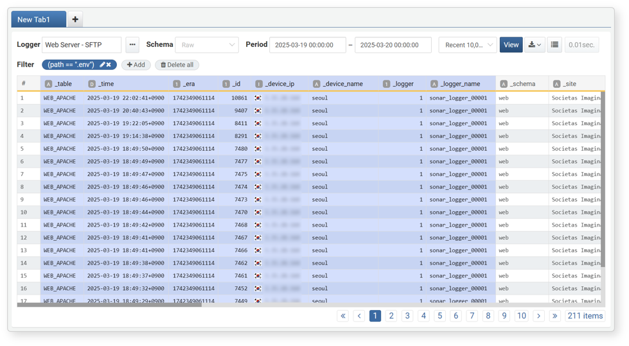Click Korean flag icon in row 1
The image size is (629, 346).
point(258,98)
